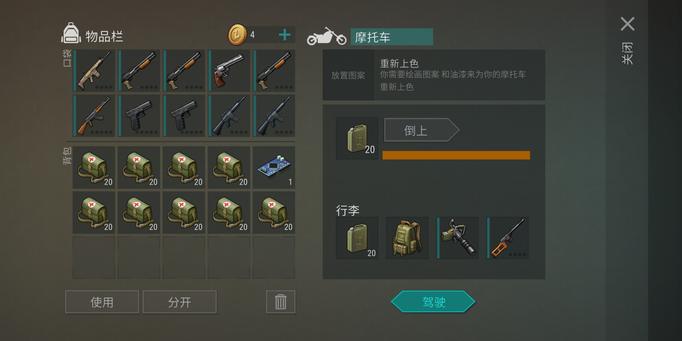
Task: Close the panel with the X button
Action: pos(627,24)
